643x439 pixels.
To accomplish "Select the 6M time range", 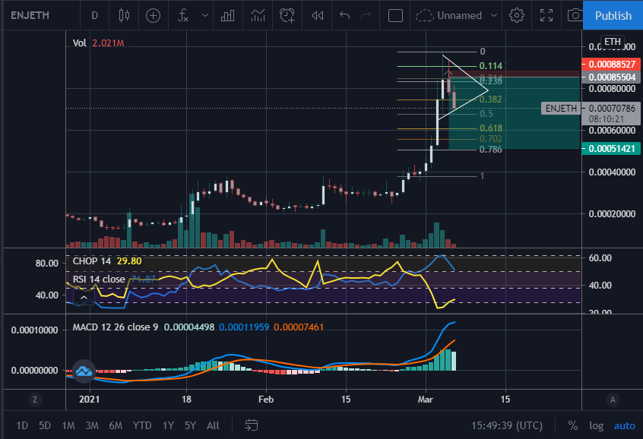I will click(116, 425).
